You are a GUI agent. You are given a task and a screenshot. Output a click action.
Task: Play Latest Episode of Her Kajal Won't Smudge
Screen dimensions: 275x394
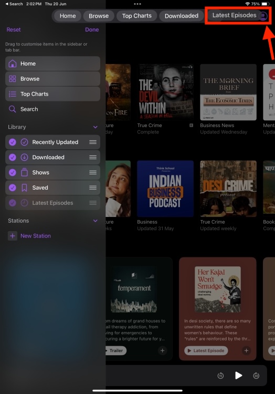206,350
